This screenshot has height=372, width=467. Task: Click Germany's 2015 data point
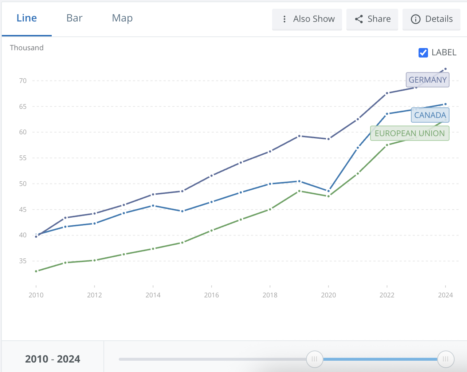(183, 191)
